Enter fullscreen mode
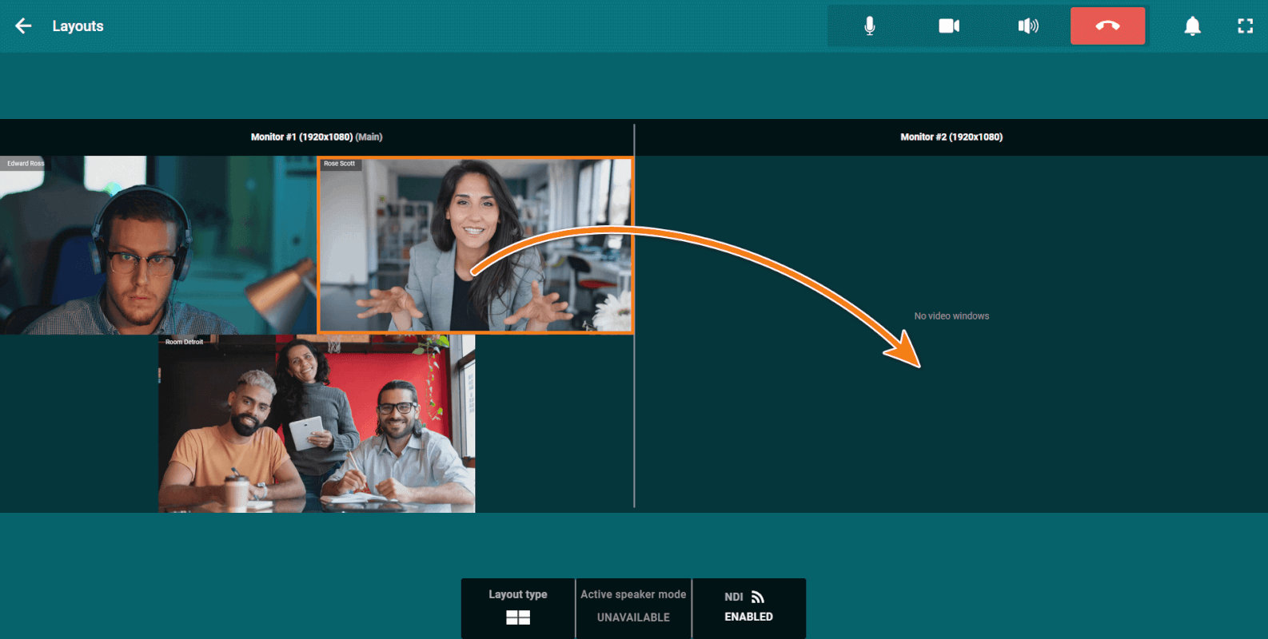The image size is (1268, 639). tap(1245, 26)
